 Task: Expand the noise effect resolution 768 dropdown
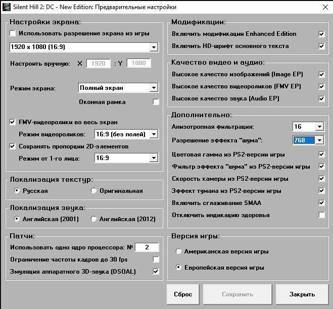pos(319,140)
